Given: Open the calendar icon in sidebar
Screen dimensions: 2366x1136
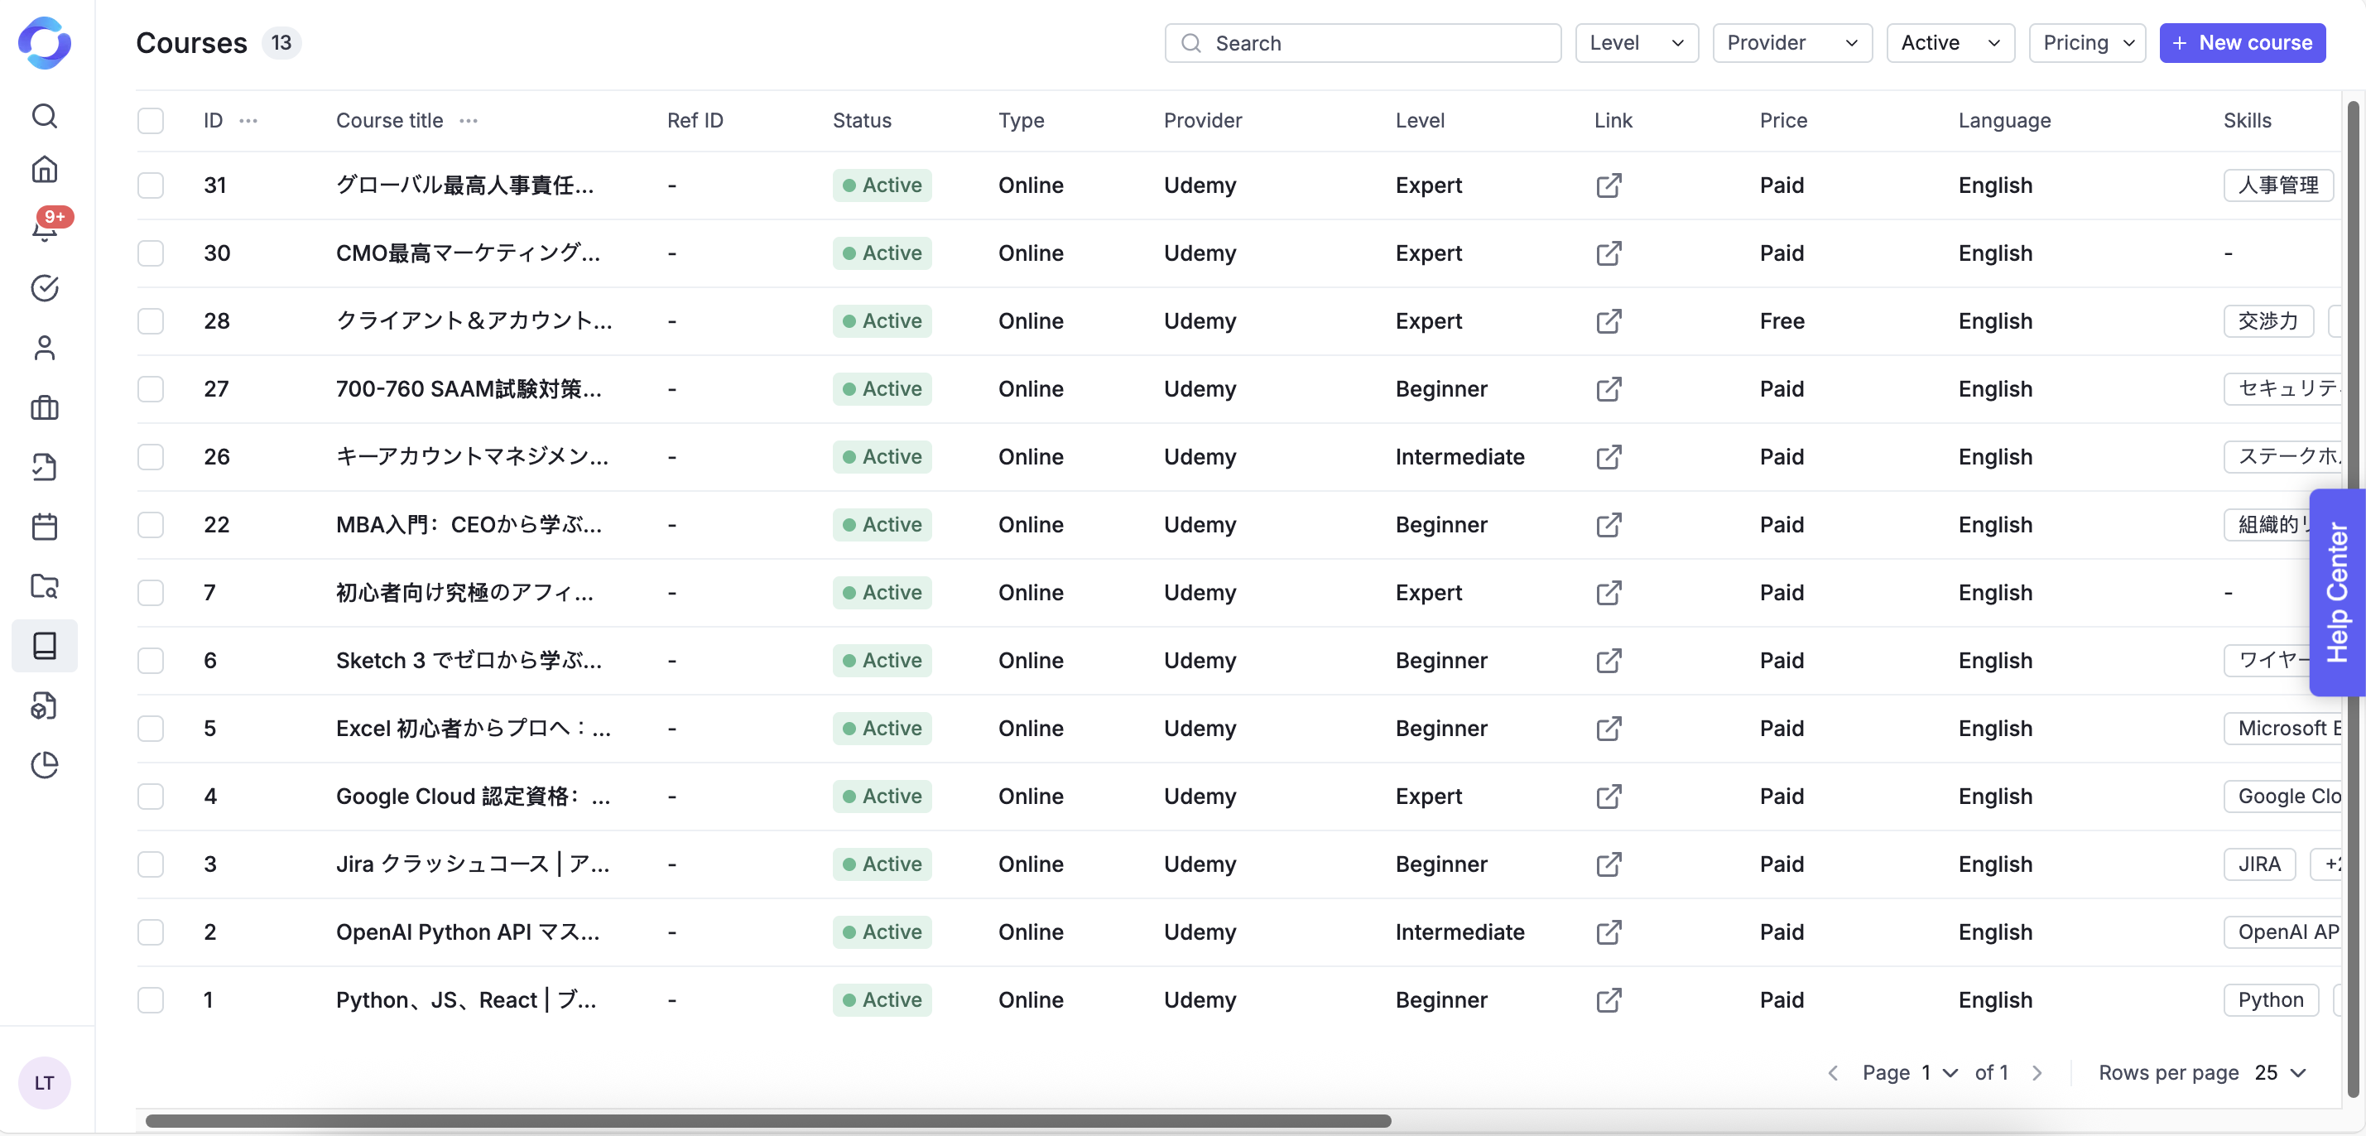Looking at the screenshot, I should [44, 527].
